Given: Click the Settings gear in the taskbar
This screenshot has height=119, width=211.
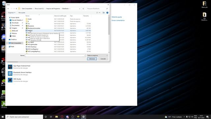Looking at the screenshot, I should point(83,117).
